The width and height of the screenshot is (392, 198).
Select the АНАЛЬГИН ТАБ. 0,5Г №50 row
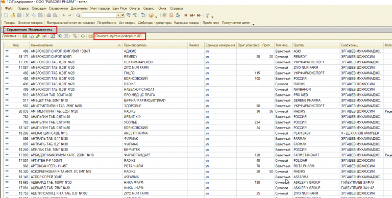click(x=198, y=128)
